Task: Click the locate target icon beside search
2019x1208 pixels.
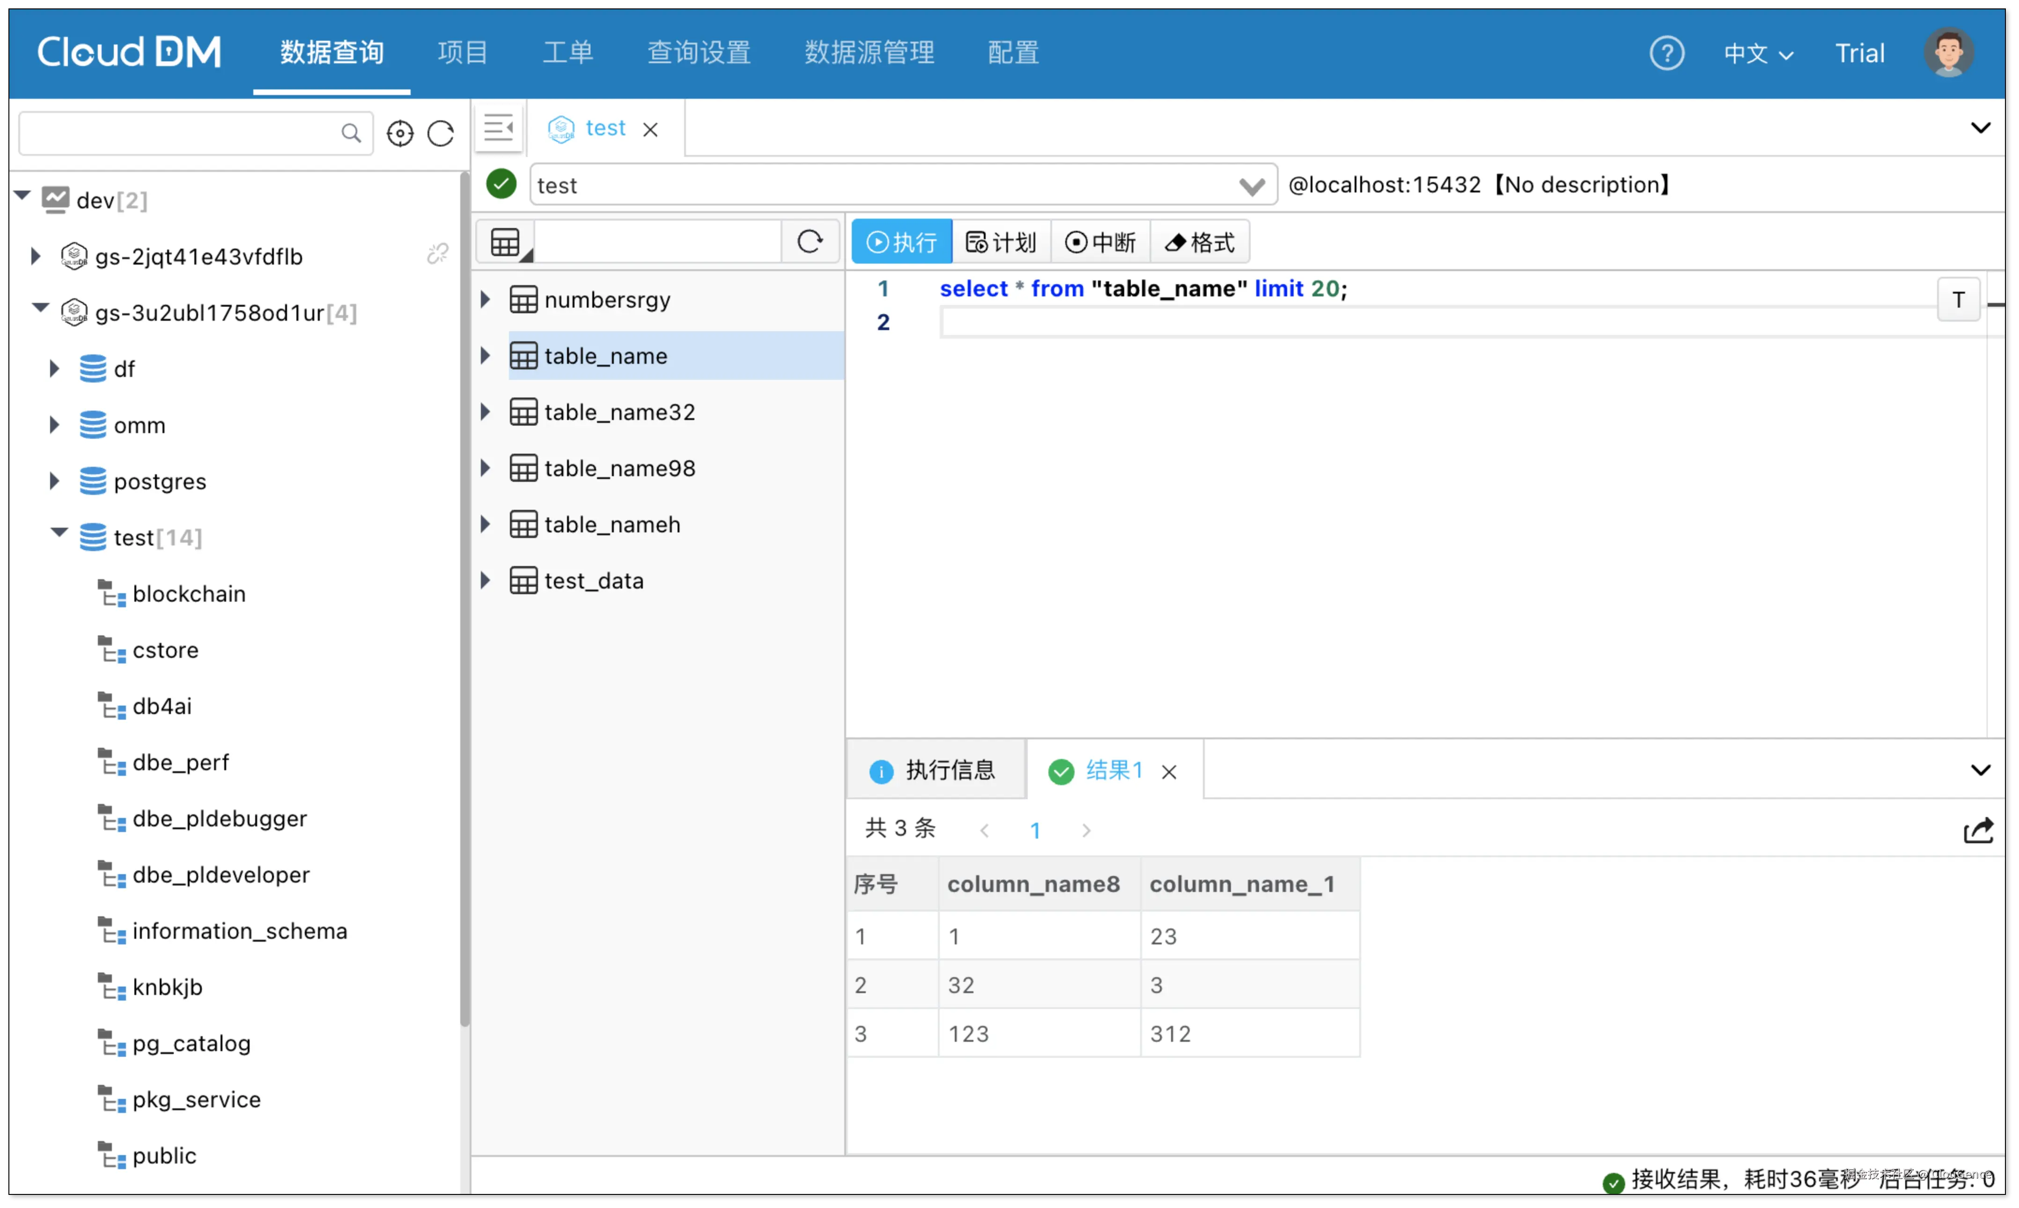Action: click(x=399, y=133)
